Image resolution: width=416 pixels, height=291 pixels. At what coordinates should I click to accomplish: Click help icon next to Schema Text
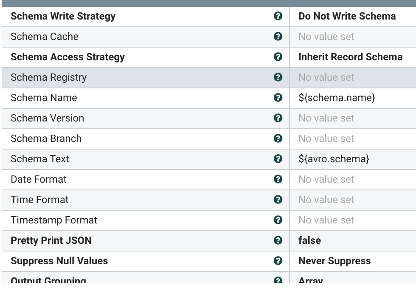pyautogui.click(x=278, y=159)
